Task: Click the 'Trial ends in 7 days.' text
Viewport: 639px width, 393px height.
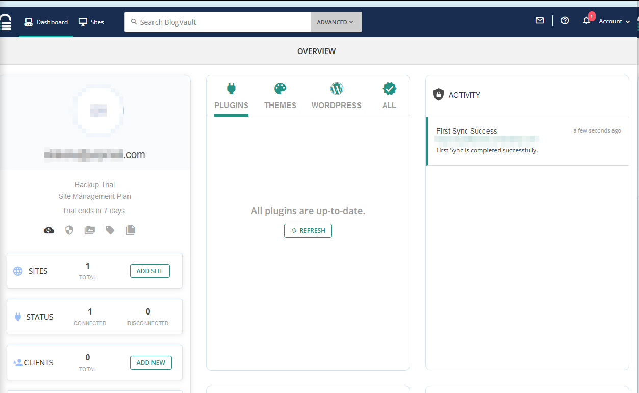Action: point(94,211)
